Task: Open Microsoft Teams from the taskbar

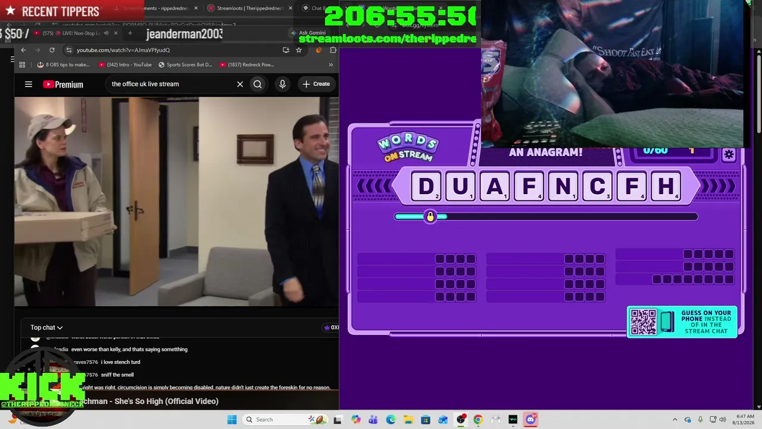Action: (373, 419)
